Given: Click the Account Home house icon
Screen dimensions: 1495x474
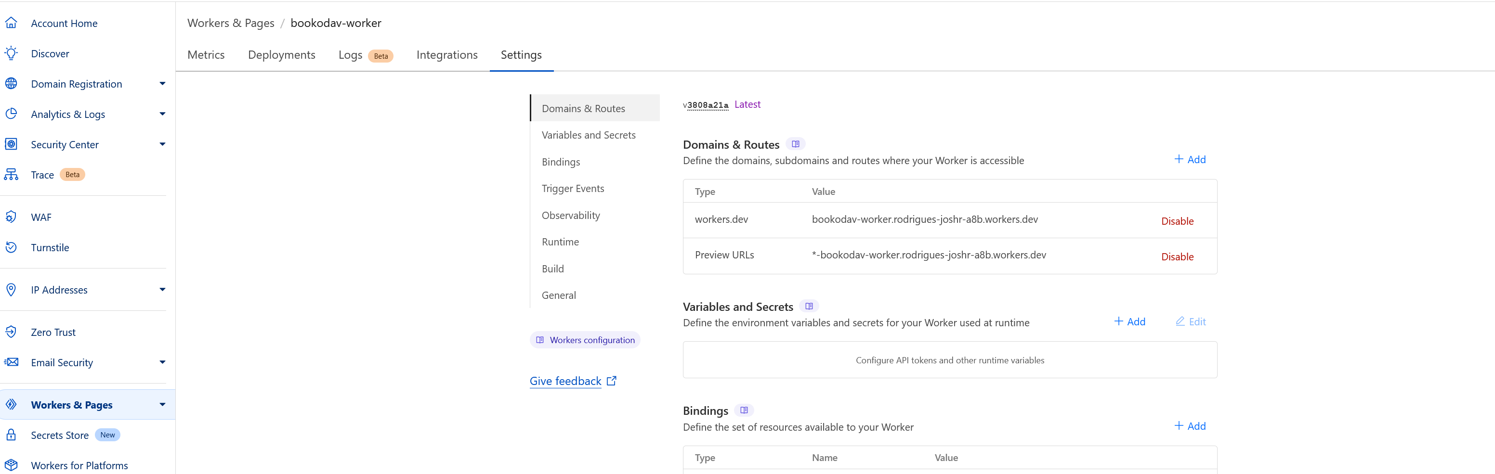Looking at the screenshot, I should pos(11,23).
